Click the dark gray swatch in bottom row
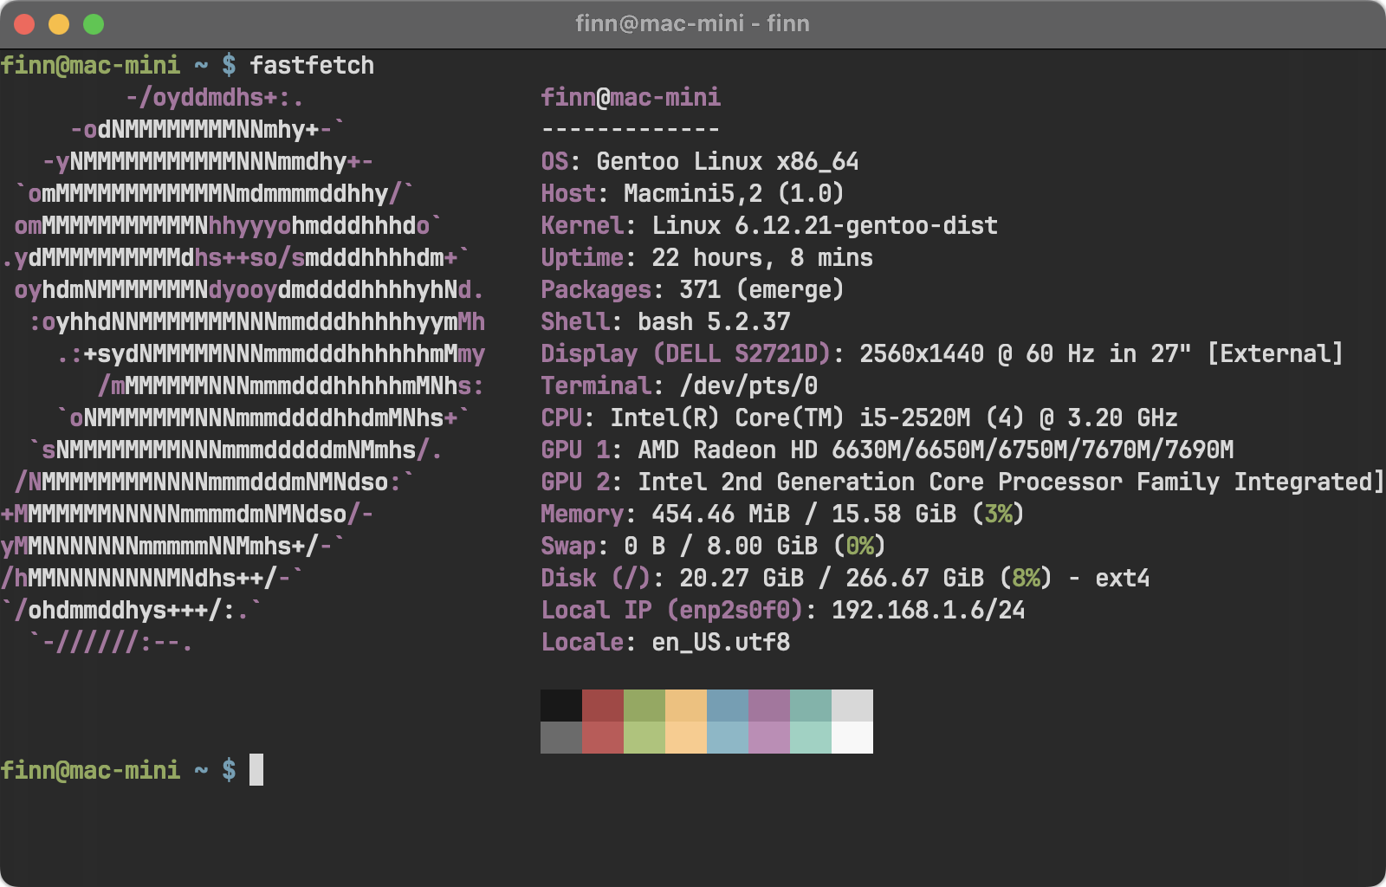Viewport: 1386px width, 887px height. (561, 737)
